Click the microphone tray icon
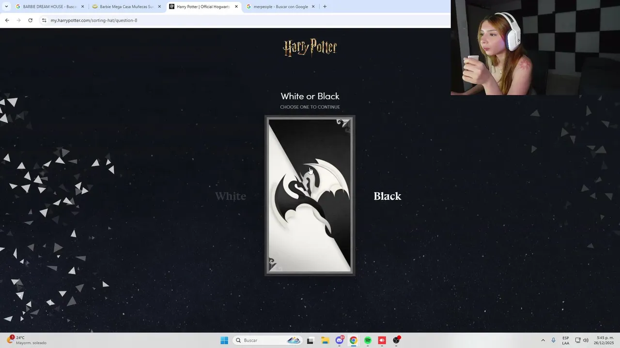 pyautogui.click(x=553, y=340)
